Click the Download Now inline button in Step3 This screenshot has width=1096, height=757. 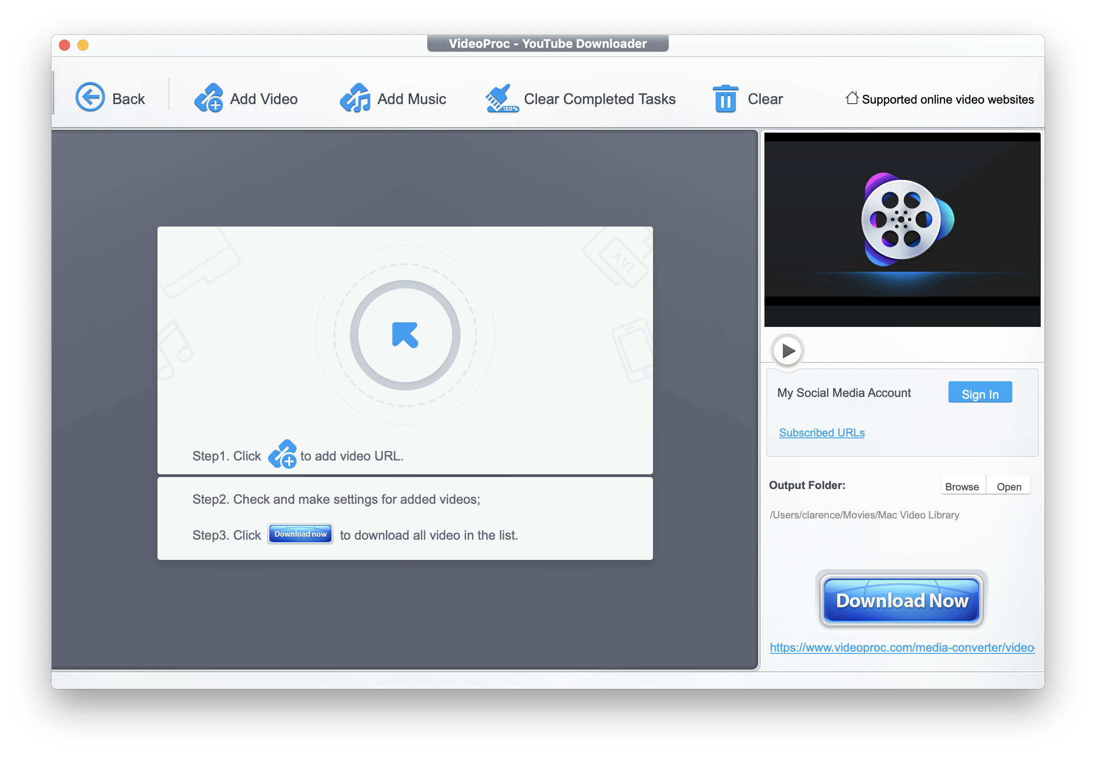(x=299, y=535)
